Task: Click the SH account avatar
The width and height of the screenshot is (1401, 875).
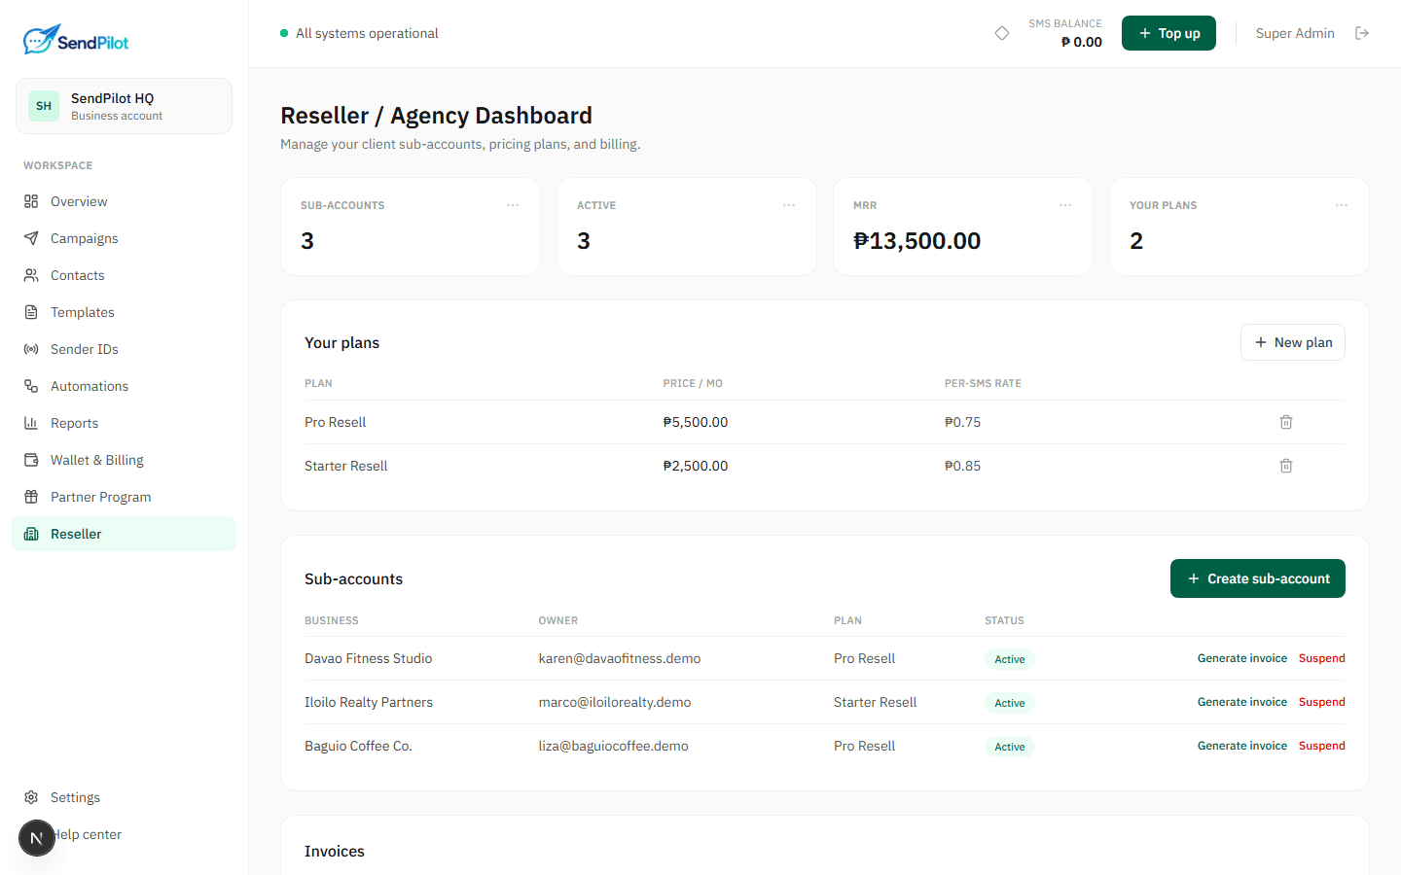Action: coord(44,106)
